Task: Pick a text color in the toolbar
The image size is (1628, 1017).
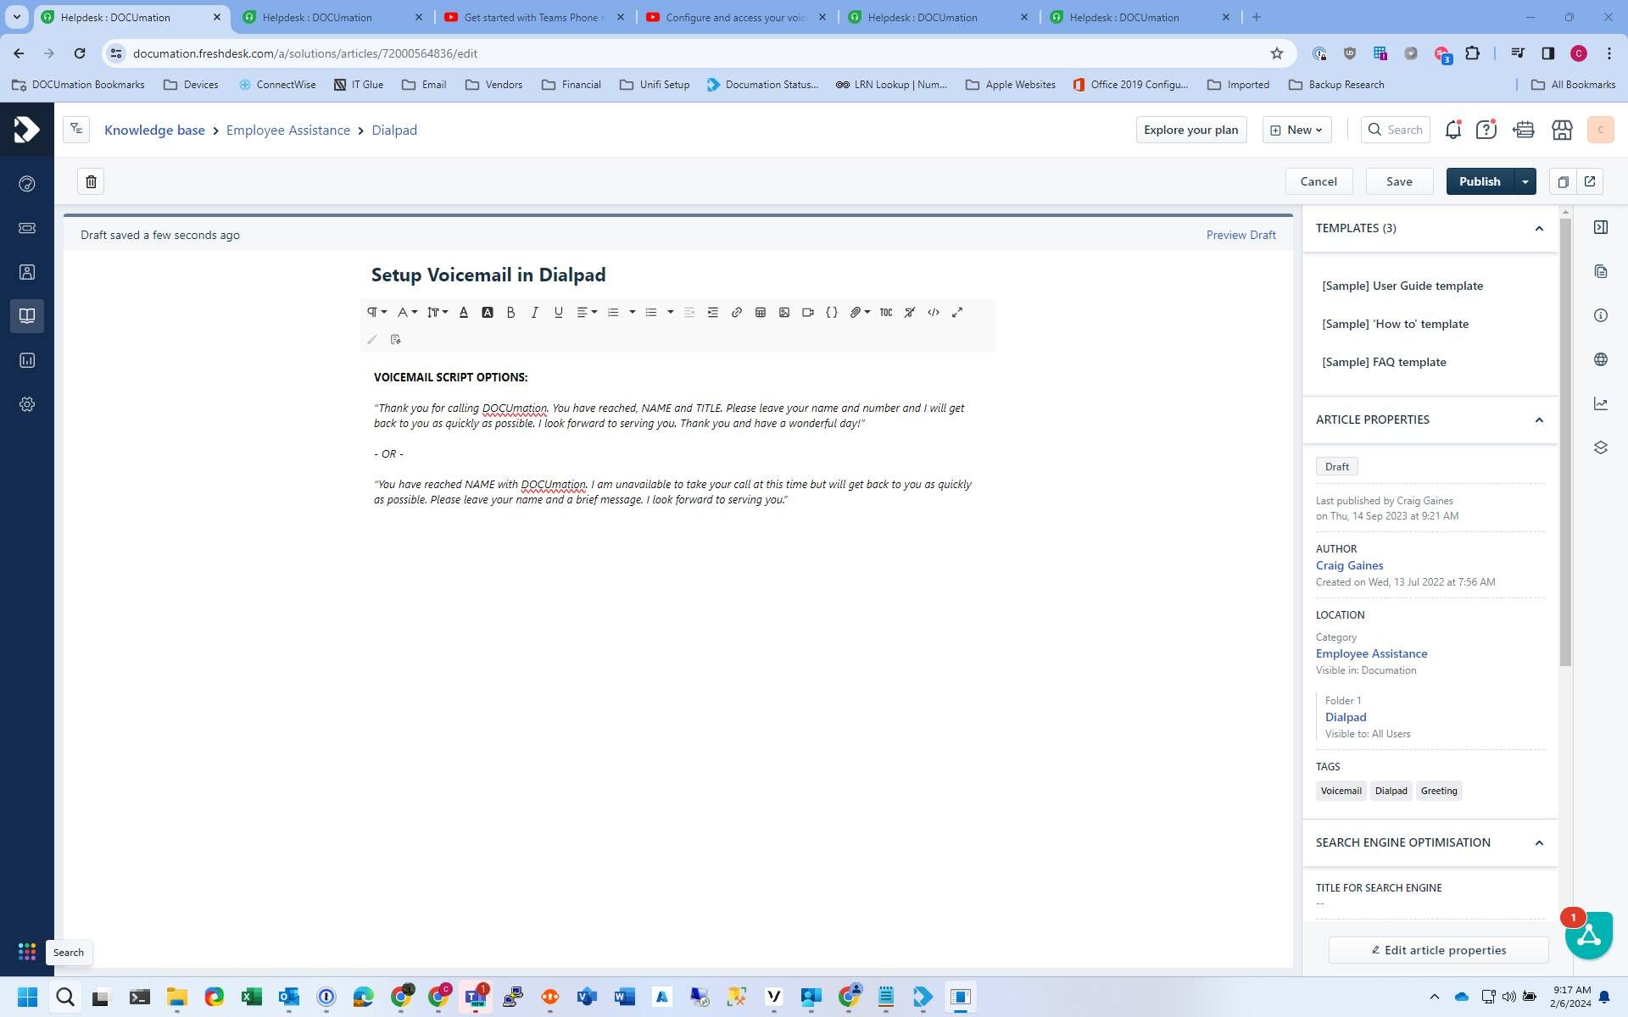Action: (x=463, y=313)
